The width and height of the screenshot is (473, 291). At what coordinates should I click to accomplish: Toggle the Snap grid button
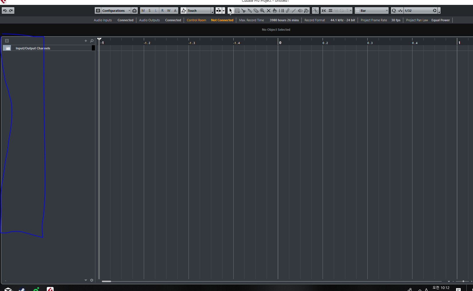point(330,11)
